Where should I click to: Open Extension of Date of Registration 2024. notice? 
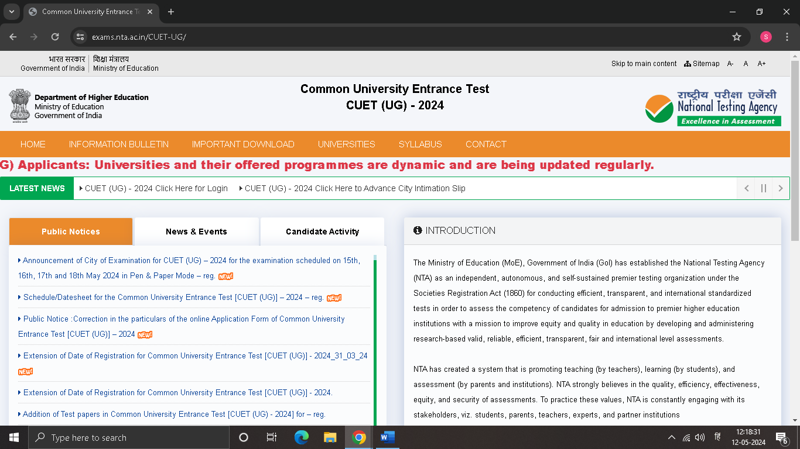click(175, 393)
